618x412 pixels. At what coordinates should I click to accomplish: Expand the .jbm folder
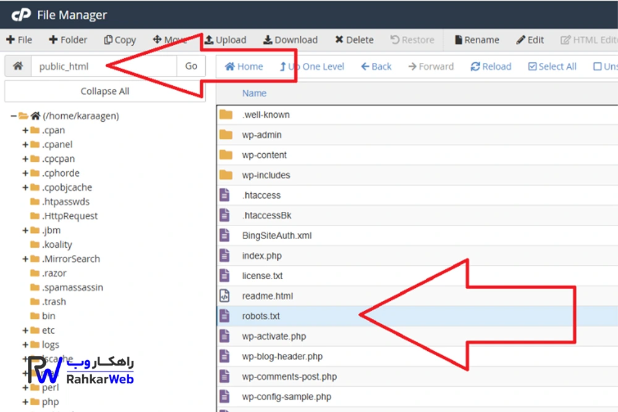point(25,230)
